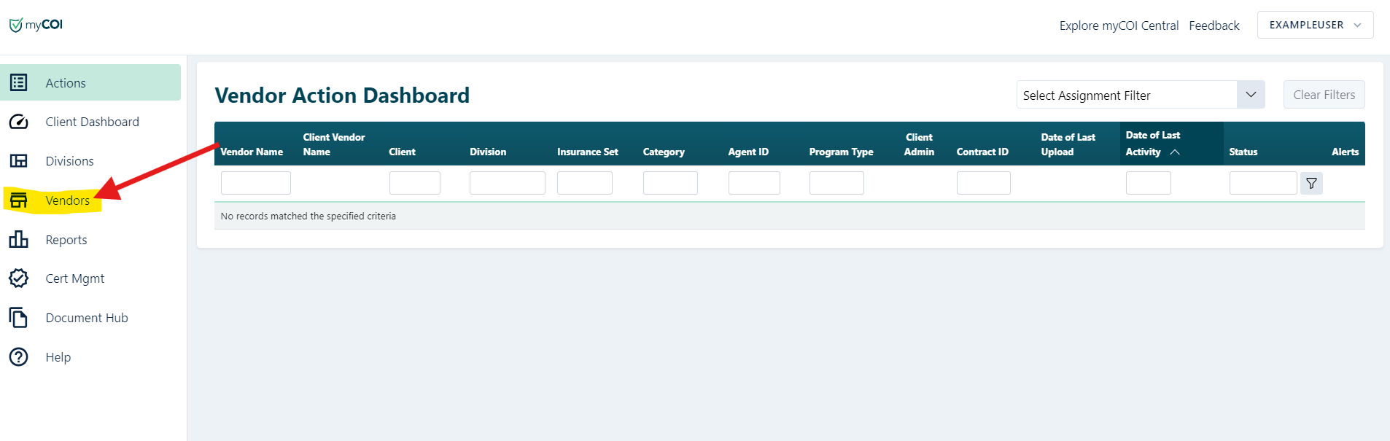Screen dimensions: 1390x441
Task: Click the Status filter funnel icon
Action: point(1311,184)
